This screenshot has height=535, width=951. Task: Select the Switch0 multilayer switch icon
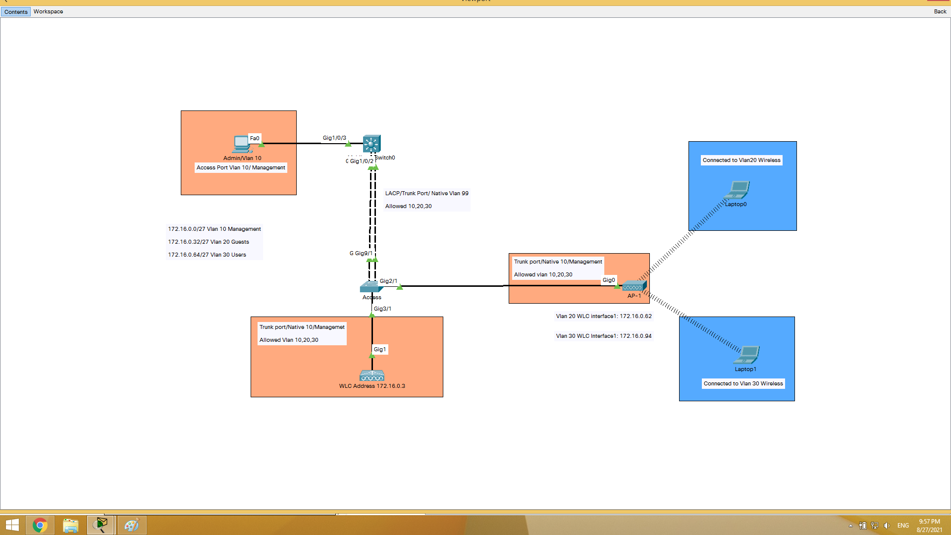371,144
